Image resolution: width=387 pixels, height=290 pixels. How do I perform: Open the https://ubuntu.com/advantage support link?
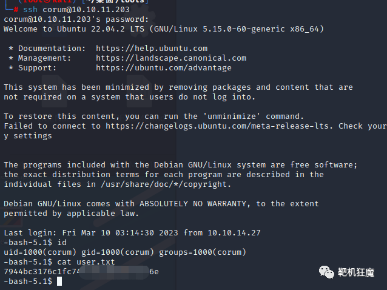tap(164, 68)
